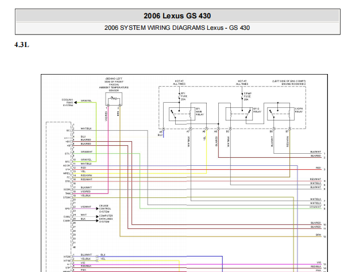This screenshot has height=272, width=348.
Task: Click the arrowhead pointing to cooling fans system
Action: click(75, 103)
